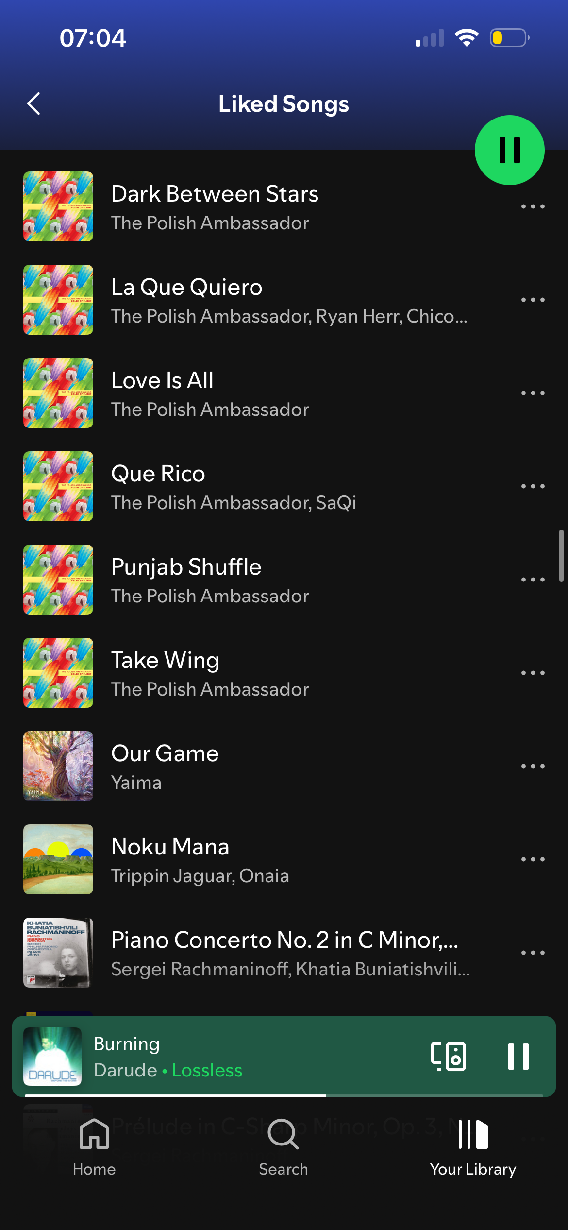This screenshot has height=1230, width=568.
Task: Show options menu for Our Game
Action: [533, 766]
